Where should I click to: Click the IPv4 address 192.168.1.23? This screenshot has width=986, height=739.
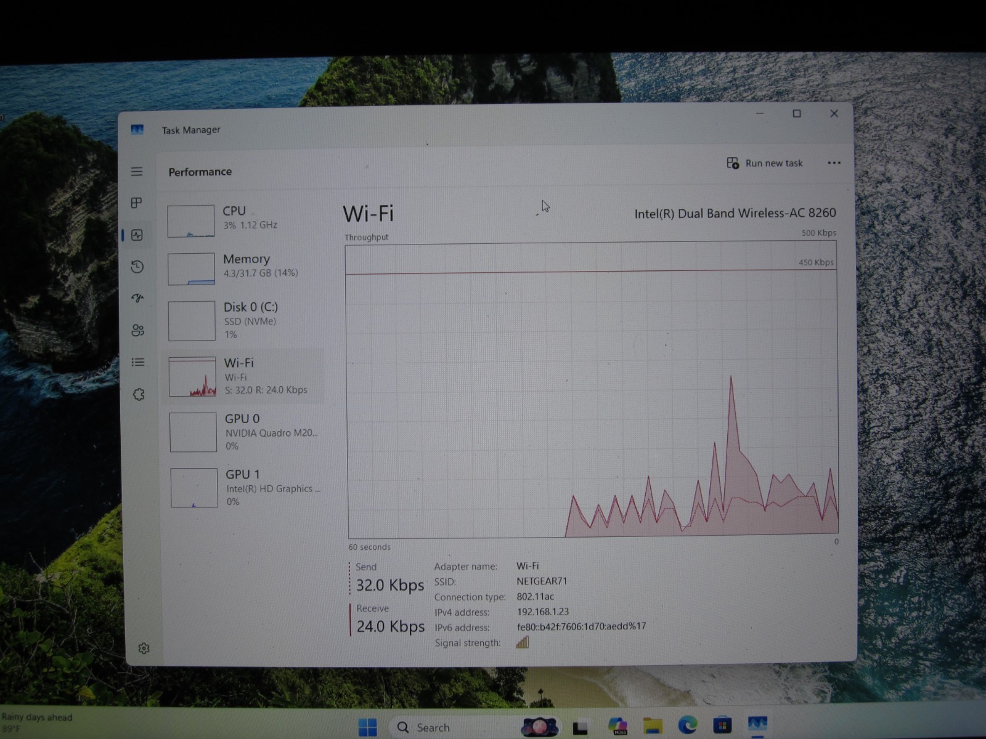(x=543, y=612)
